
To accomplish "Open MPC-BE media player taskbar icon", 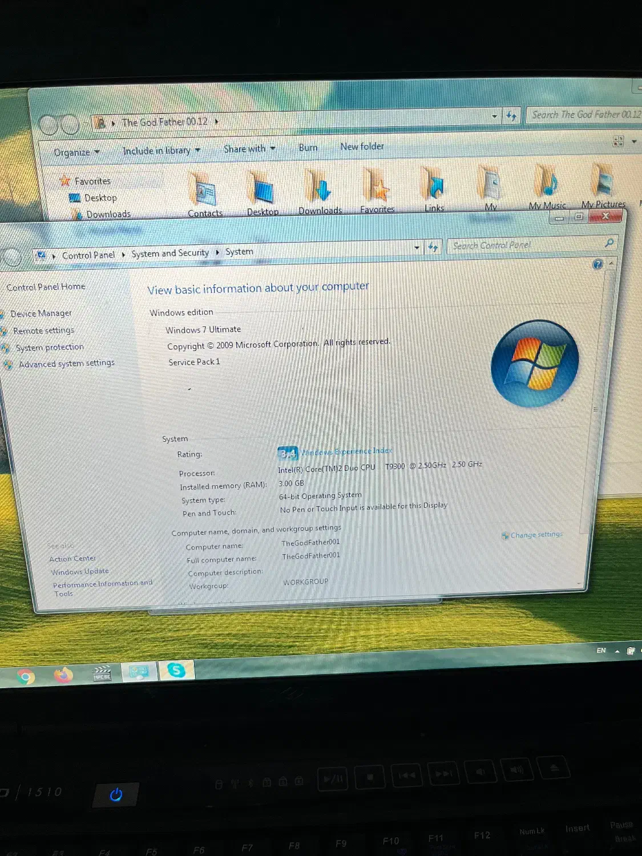I will pyautogui.click(x=102, y=673).
